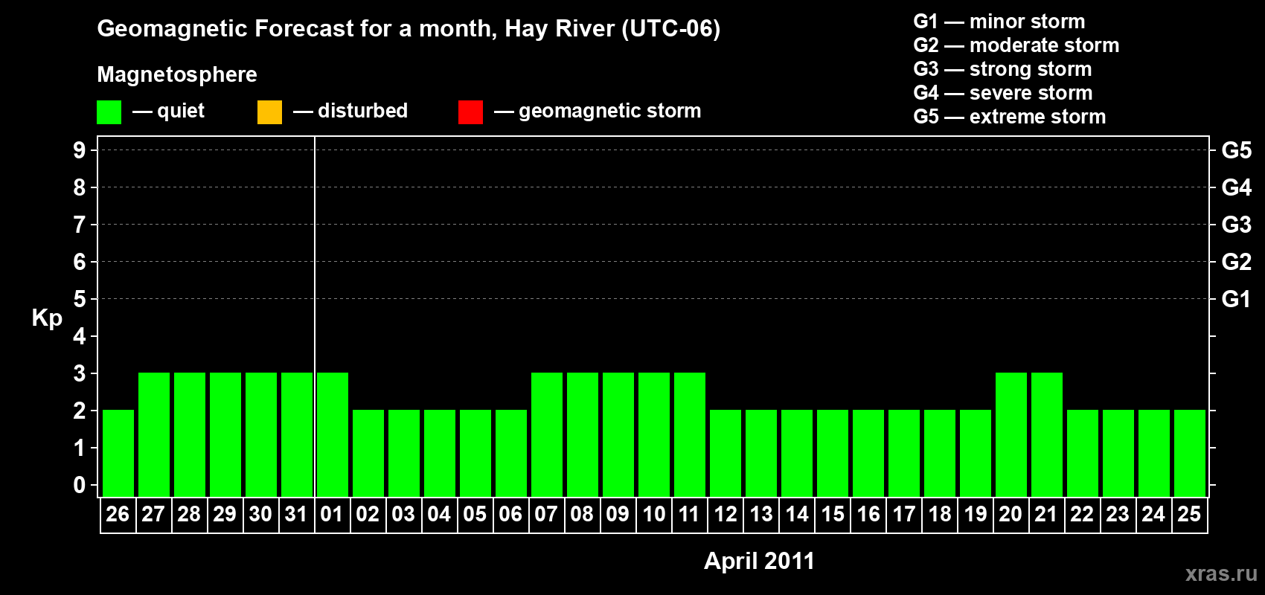Click the 'G4 — severe storm' legend line
This screenshot has height=595, width=1265.
coord(1002,93)
